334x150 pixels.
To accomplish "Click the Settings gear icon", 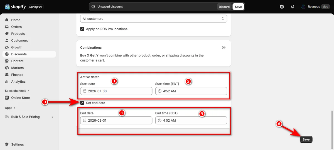I will [x=7, y=144].
